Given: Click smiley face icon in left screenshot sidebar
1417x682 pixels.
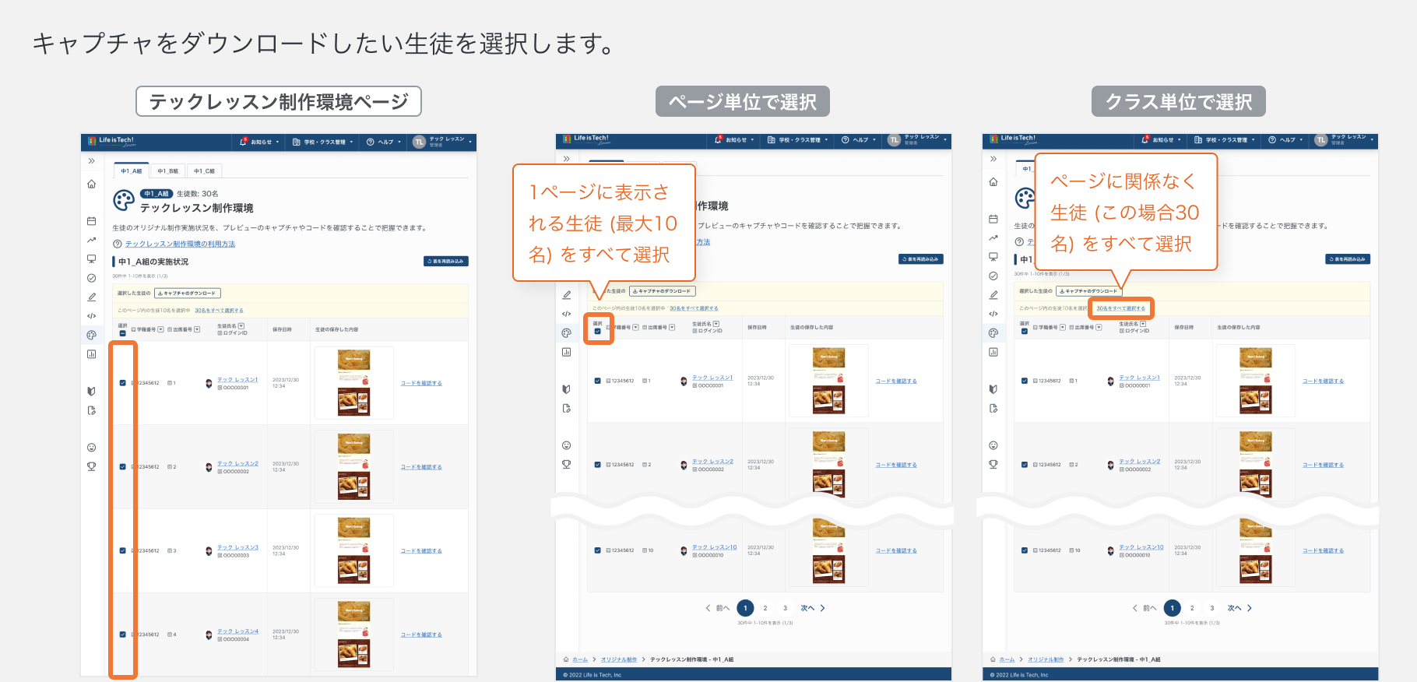Looking at the screenshot, I should [91, 448].
